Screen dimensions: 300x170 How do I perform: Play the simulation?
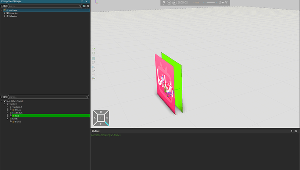(x=174, y=3)
